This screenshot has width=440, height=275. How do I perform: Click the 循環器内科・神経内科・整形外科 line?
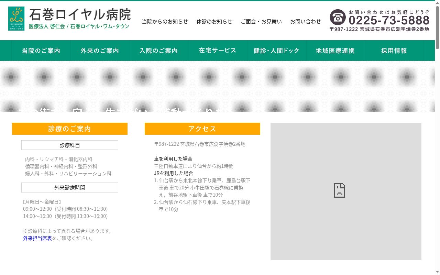coord(61,166)
